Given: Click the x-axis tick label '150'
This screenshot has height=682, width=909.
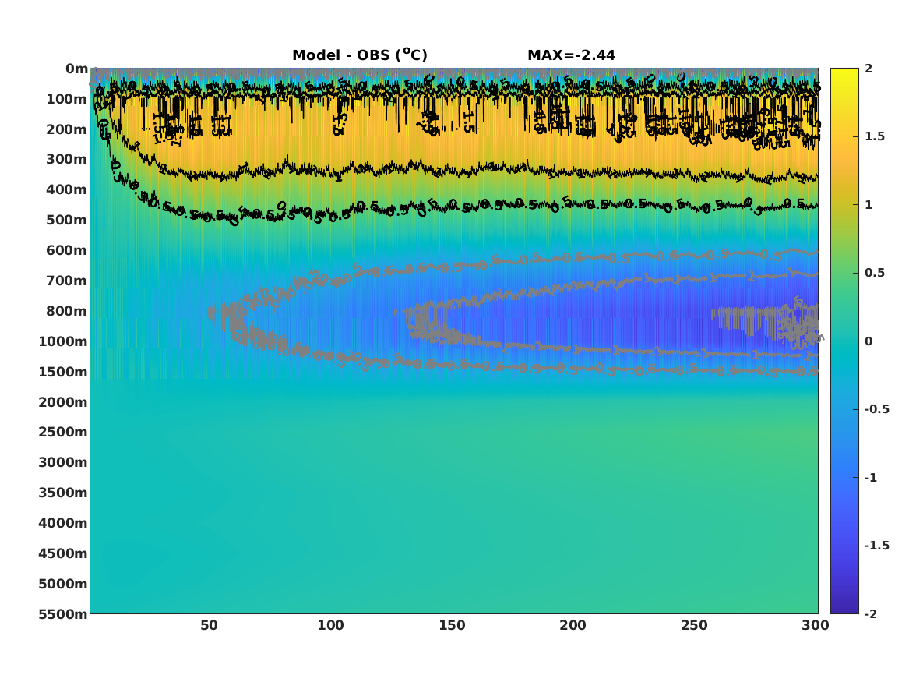Looking at the screenshot, I should point(452,626).
